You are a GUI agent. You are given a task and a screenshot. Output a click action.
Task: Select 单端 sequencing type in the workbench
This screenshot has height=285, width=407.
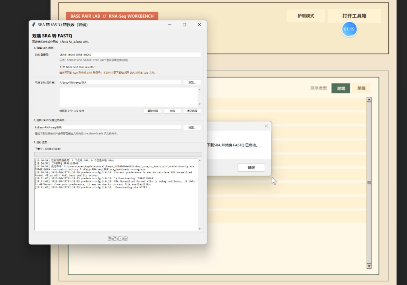pos(361,88)
